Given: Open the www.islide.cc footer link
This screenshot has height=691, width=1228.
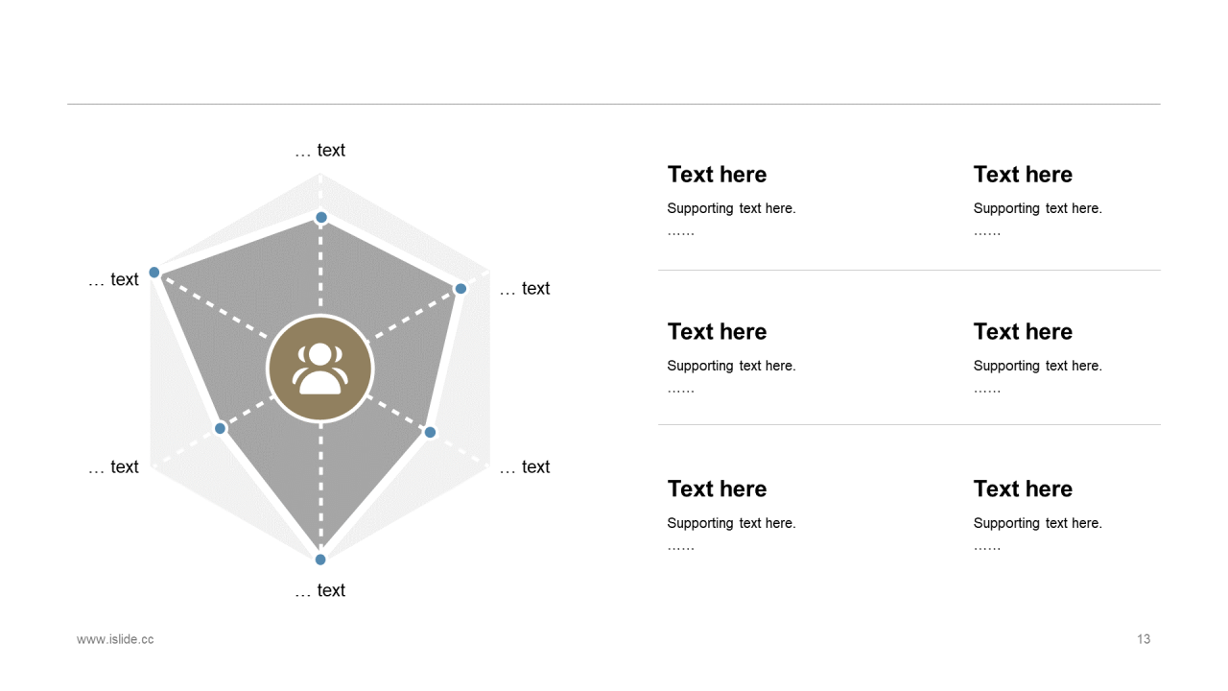Looking at the screenshot, I should tap(115, 639).
